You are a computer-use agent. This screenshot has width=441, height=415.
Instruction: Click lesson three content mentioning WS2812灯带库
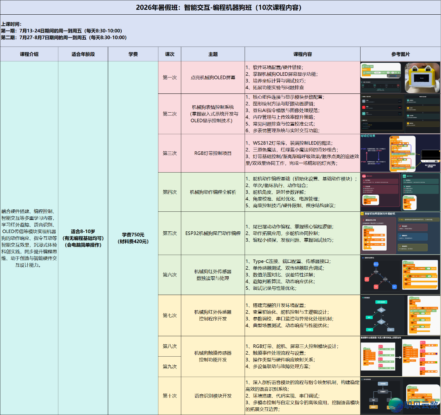[x=303, y=153]
